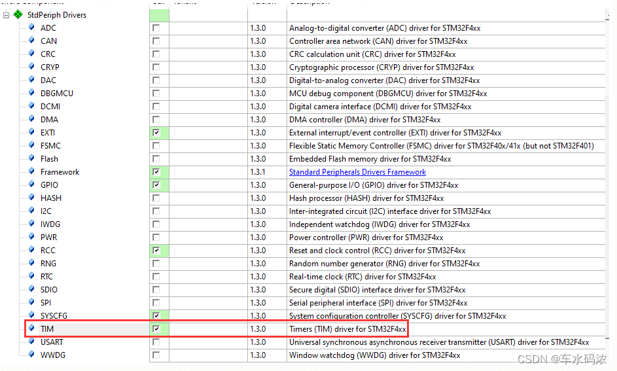Select the DBGMCU tree item
Screen dimensions: 617x371
[x=57, y=94]
